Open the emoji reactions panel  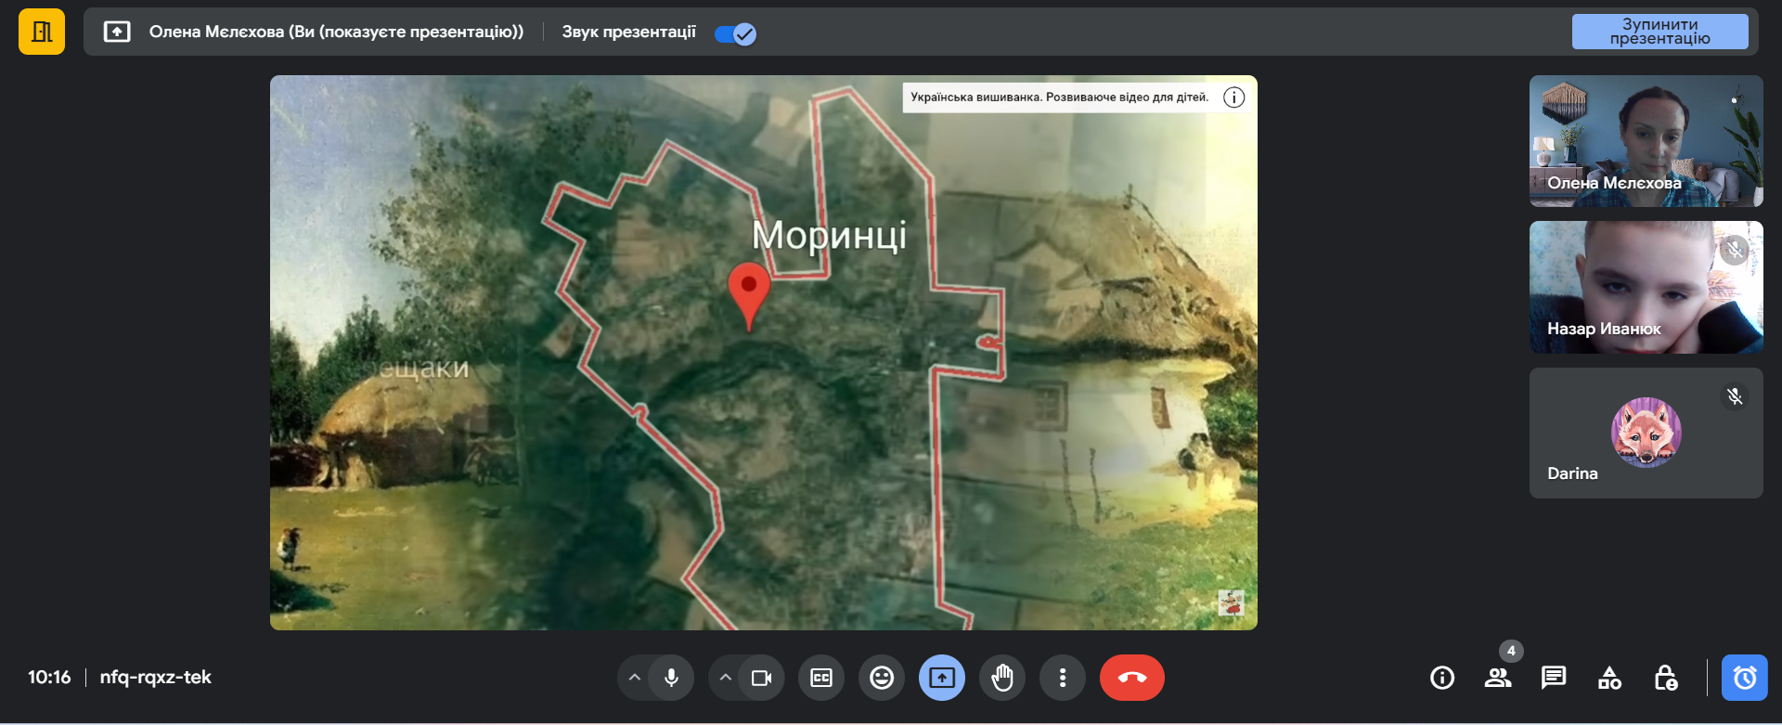[882, 678]
